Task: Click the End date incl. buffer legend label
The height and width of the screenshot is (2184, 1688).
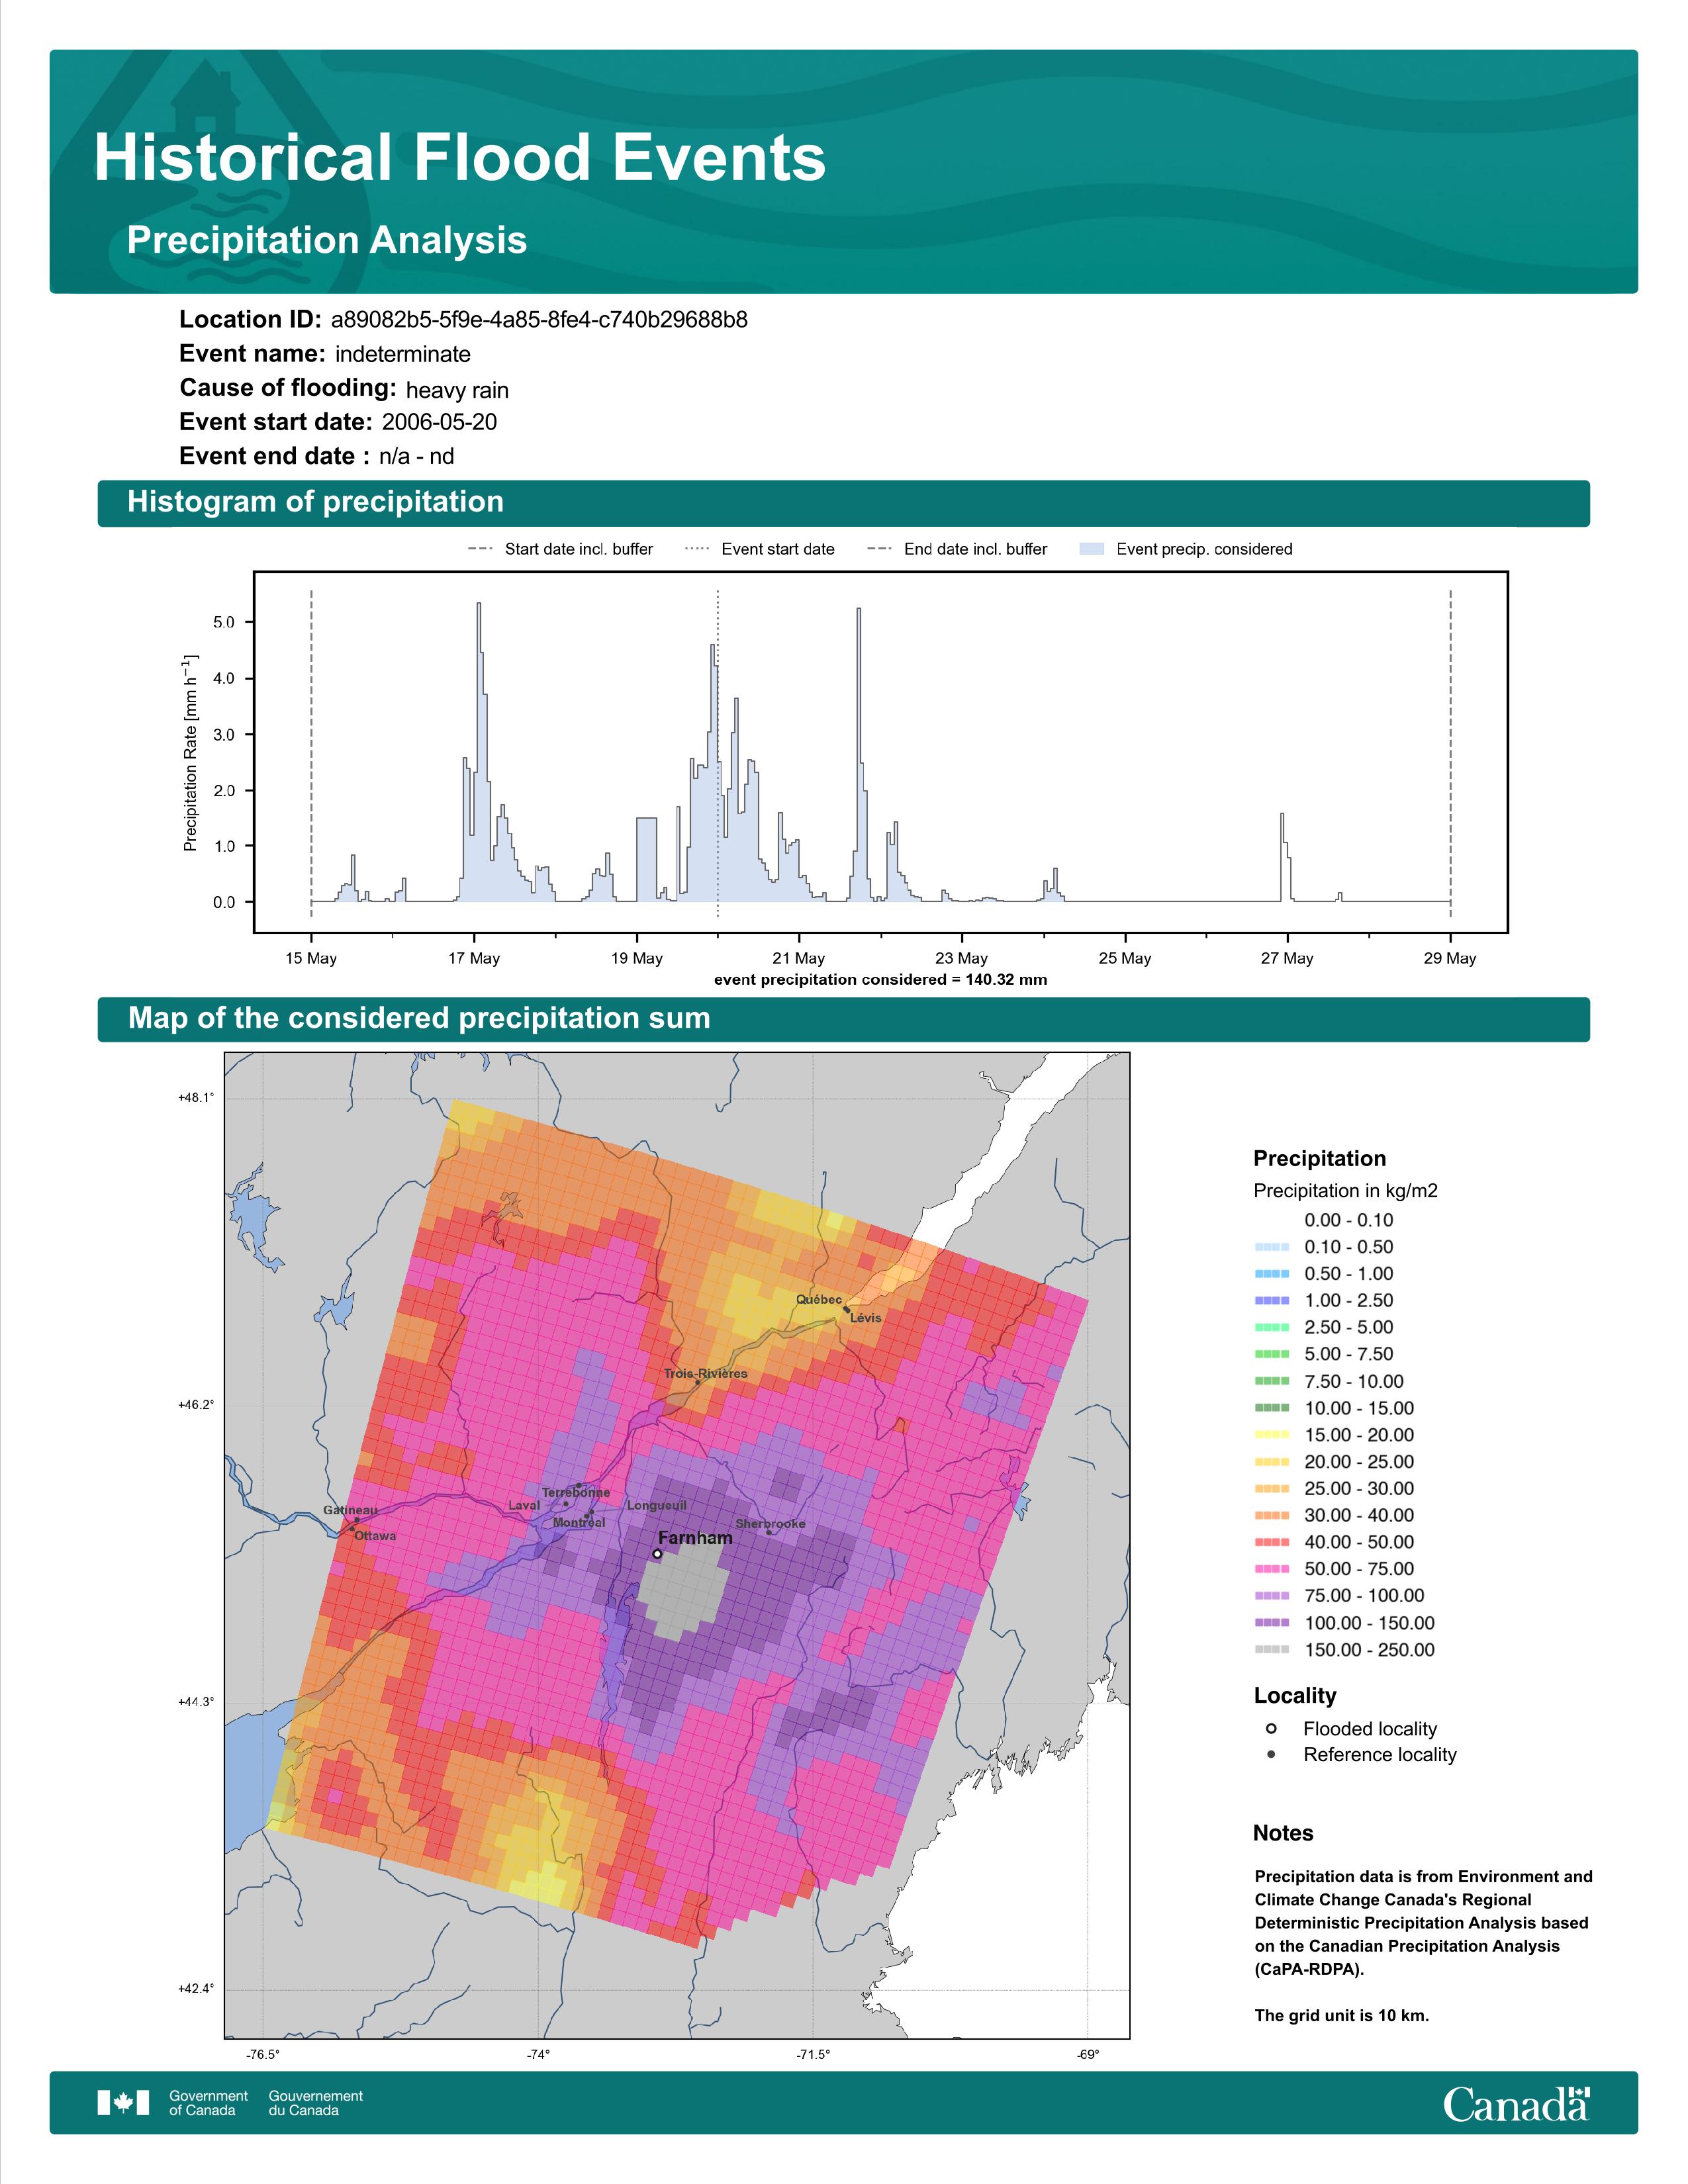Action: click(976, 549)
